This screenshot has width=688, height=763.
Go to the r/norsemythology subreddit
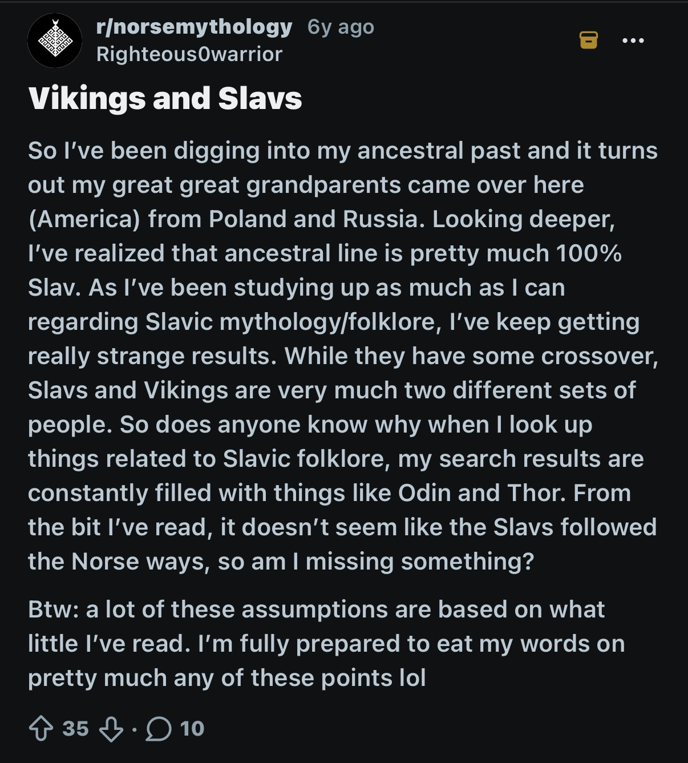click(195, 27)
